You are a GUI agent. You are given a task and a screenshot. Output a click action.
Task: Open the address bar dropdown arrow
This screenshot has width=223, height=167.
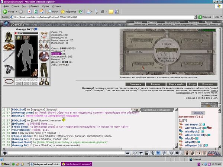(195, 17)
